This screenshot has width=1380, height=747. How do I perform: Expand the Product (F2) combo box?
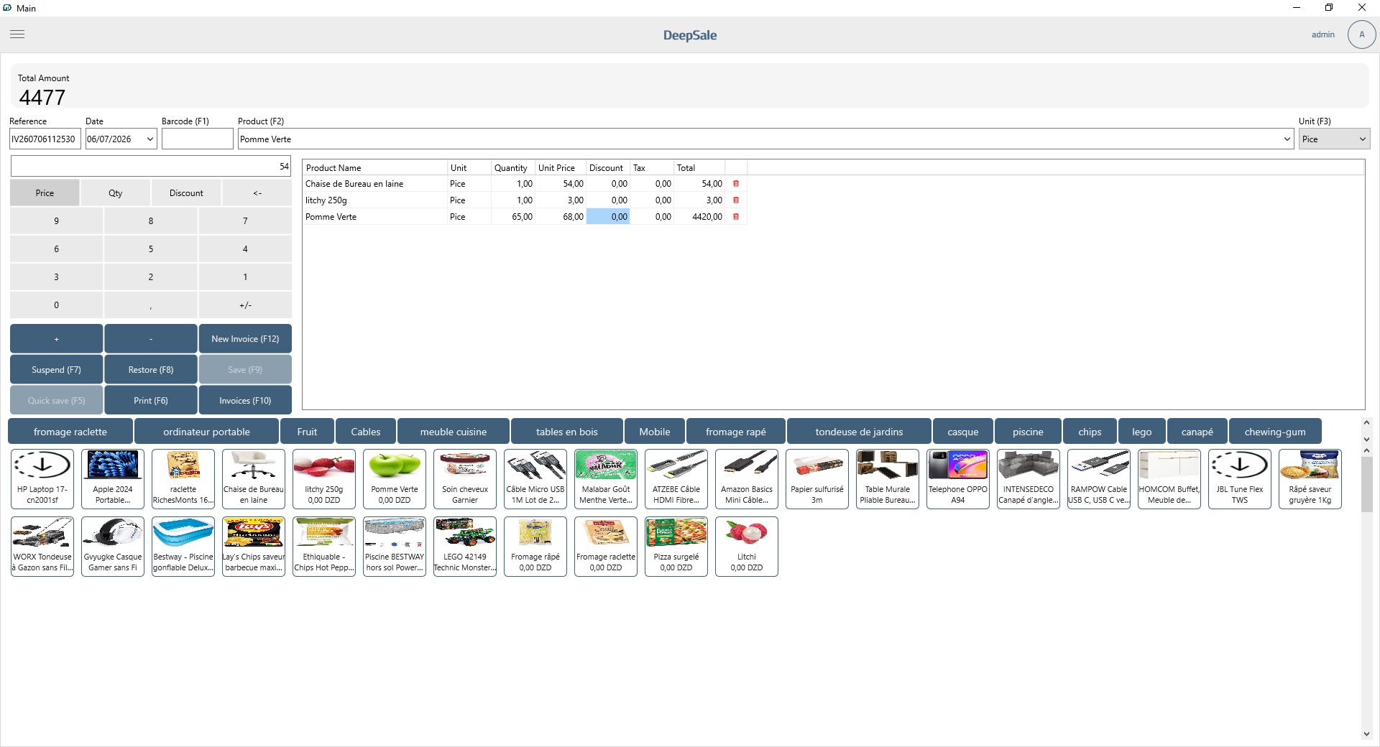click(x=1287, y=139)
